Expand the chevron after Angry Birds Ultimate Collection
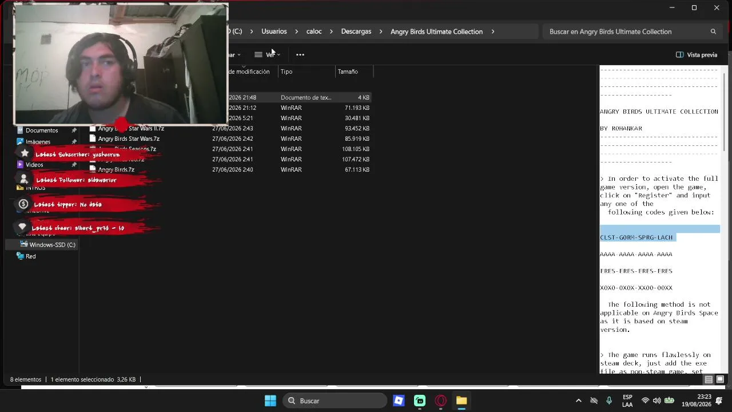The height and width of the screenshot is (412, 732). (x=492, y=31)
